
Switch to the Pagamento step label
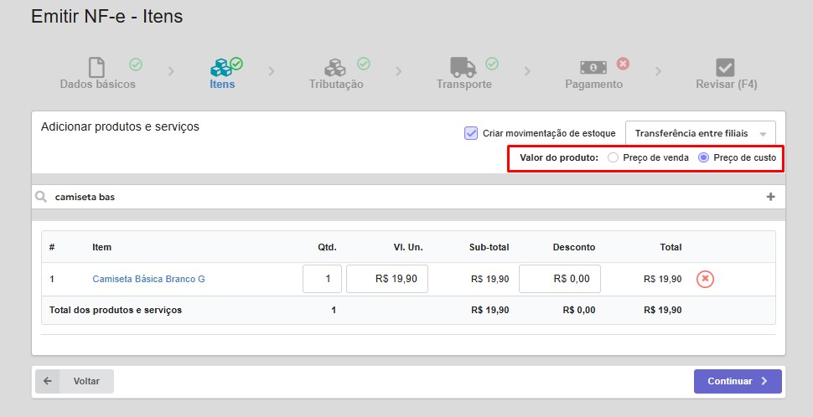point(593,85)
